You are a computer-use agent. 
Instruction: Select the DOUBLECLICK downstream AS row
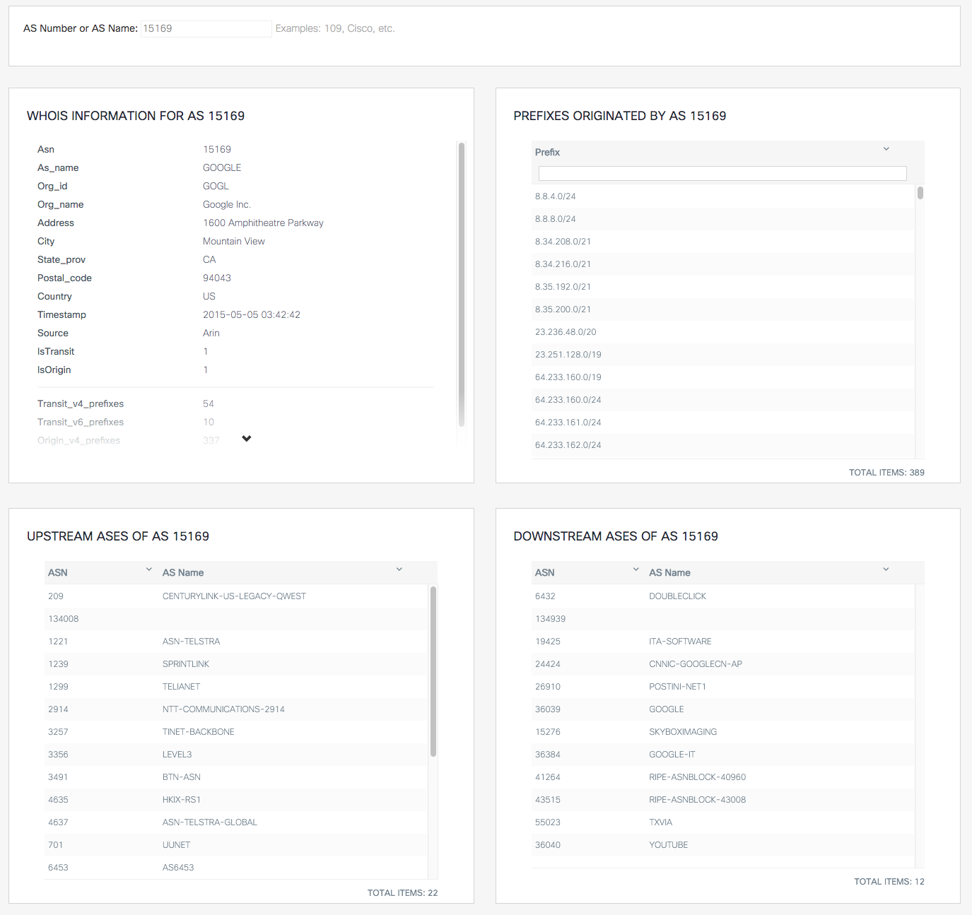tap(722, 596)
